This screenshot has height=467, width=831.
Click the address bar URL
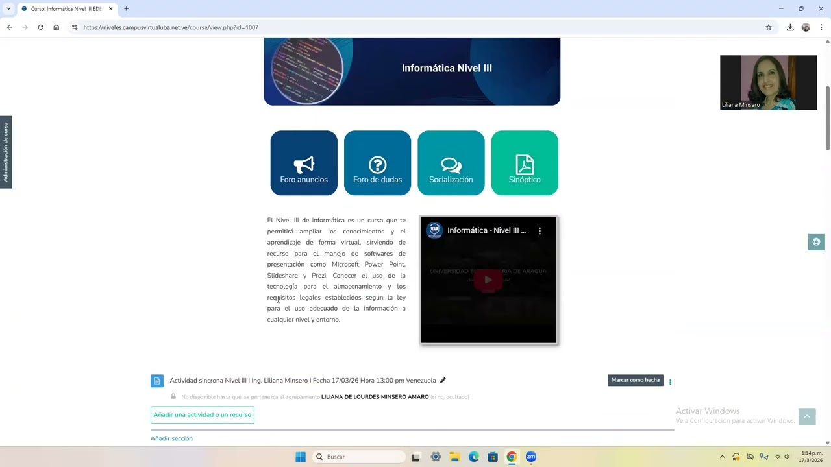[171, 27]
